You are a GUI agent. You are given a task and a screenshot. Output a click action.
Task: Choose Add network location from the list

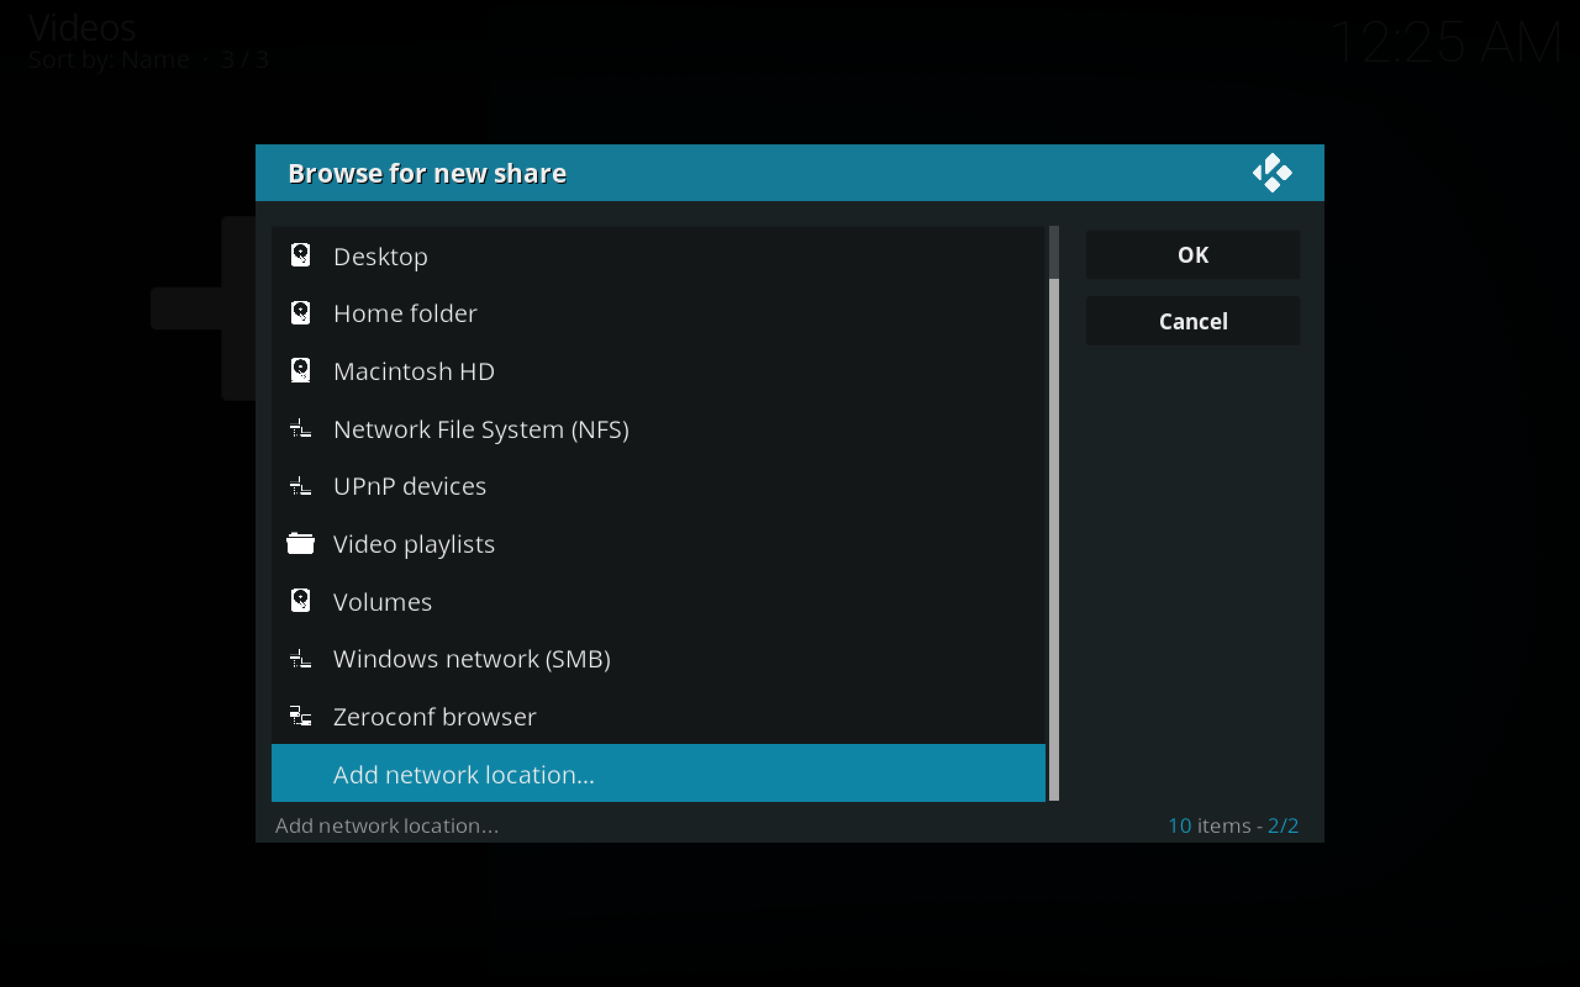[464, 774]
